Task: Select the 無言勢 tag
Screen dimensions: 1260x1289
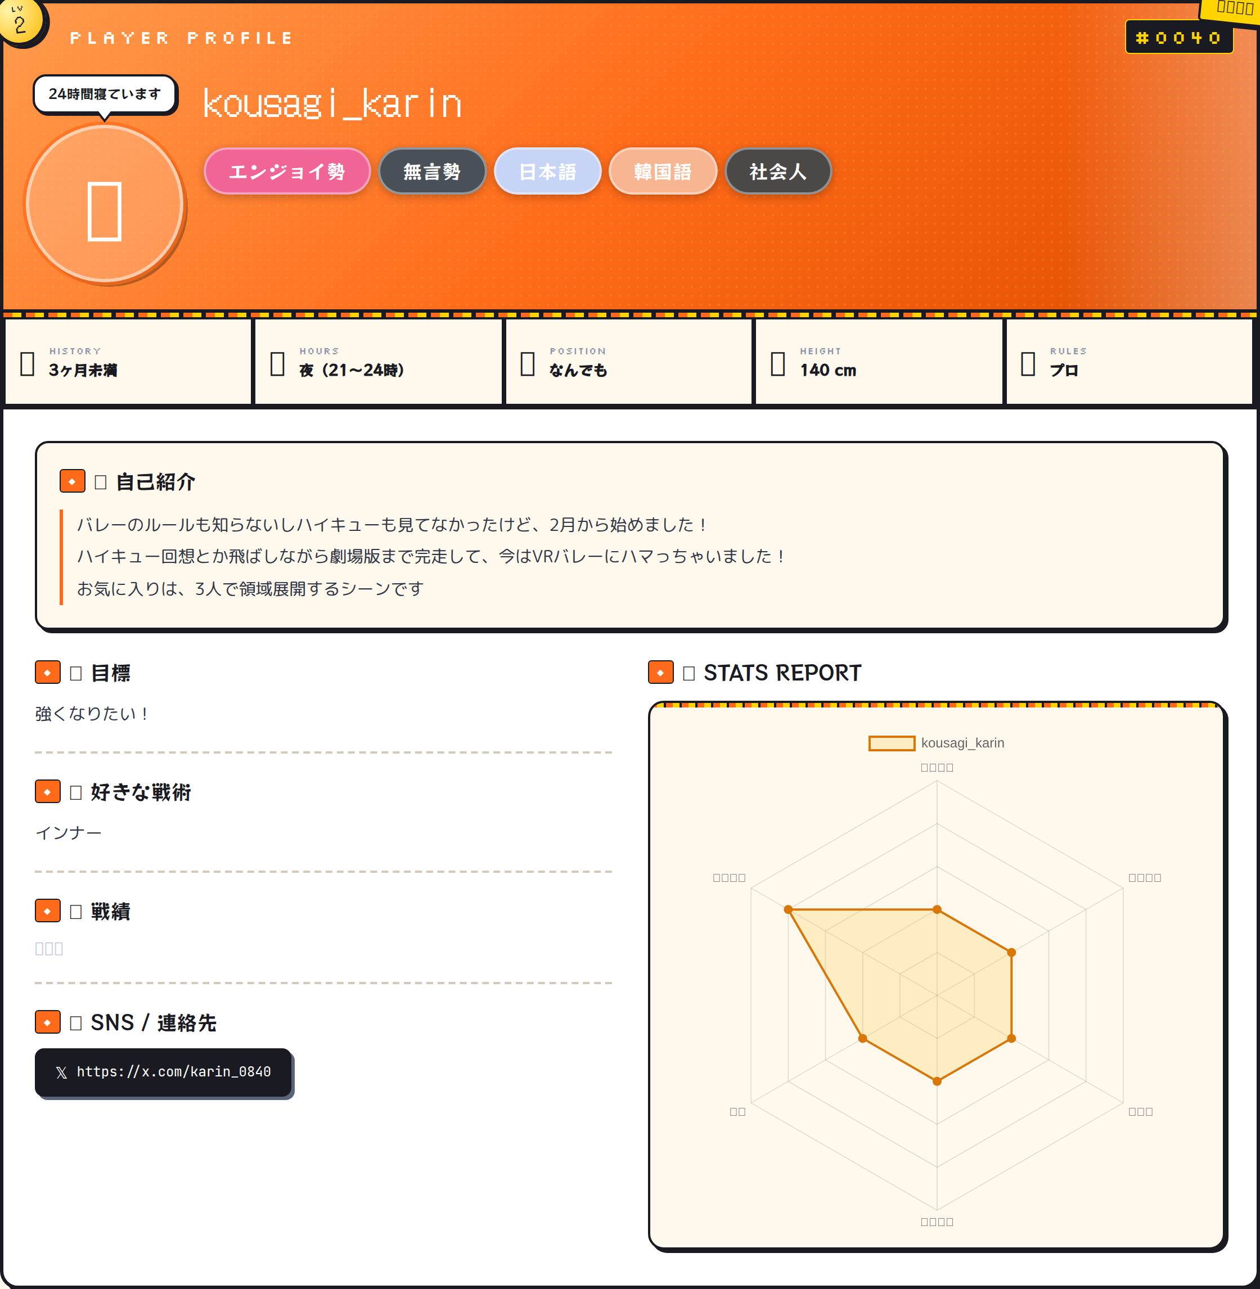Action: pos(431,172)
